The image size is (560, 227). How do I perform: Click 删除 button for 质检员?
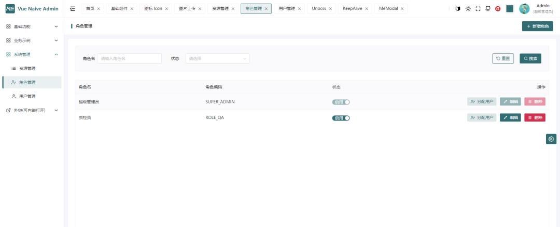tap(535, 117)
